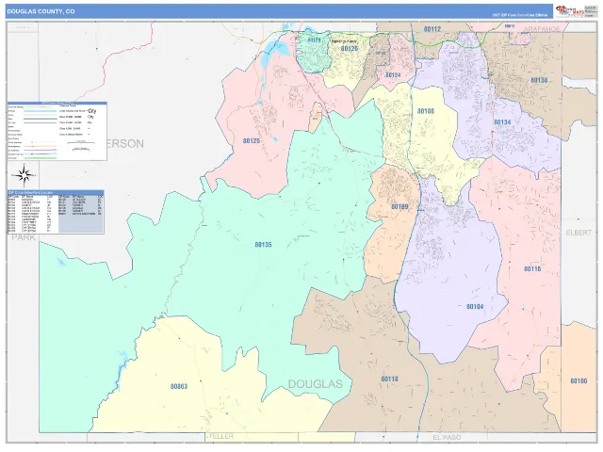Image resolution: width=603 pixels, height=452 pixels.
Task: Click the large "City" sample in legend
Action: coord(92,111)
